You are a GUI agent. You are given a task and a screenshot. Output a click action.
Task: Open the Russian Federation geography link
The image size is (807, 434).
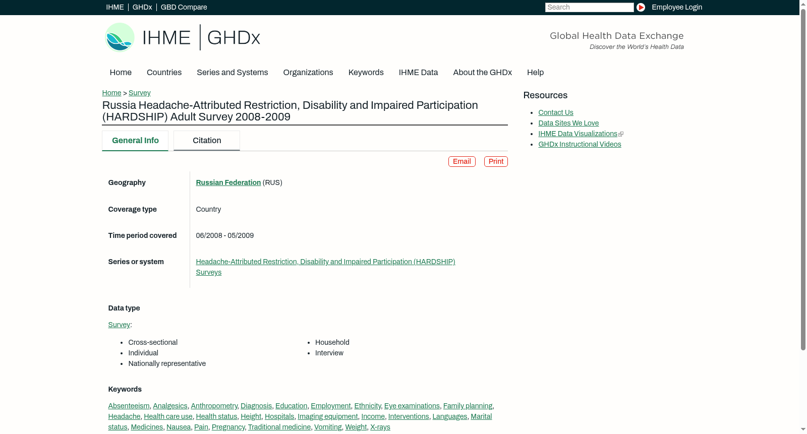(228, 183)
